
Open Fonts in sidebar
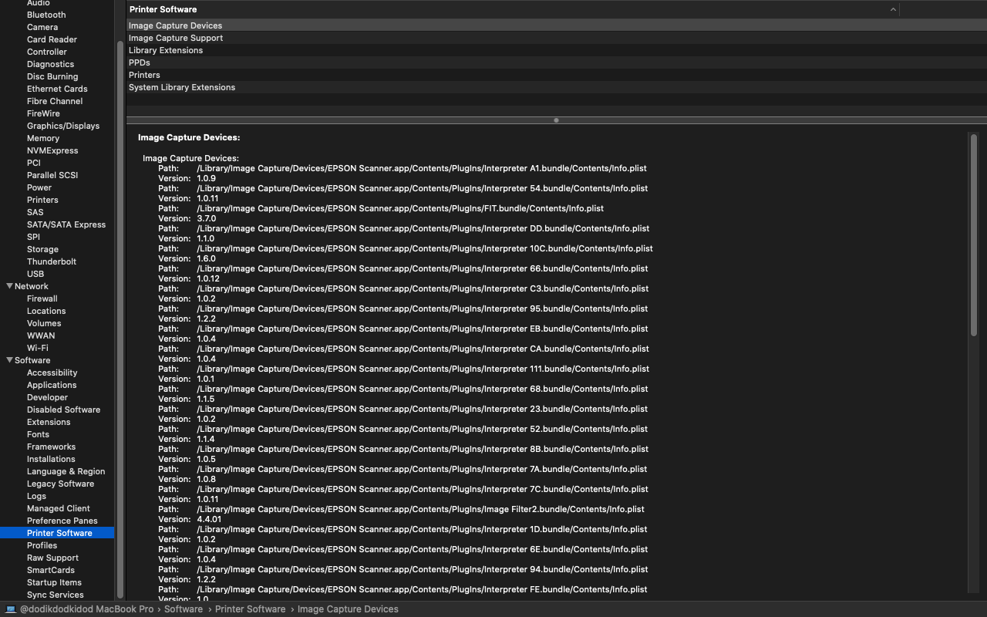point(38,434)
